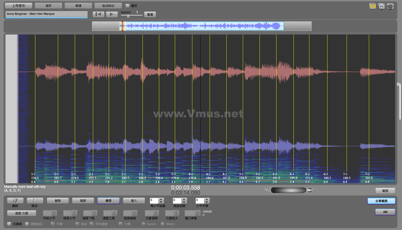The height and width of the screenshot is (230, 402).
Task: Click the 分享截图 share screenshot button
Action: 381,201
